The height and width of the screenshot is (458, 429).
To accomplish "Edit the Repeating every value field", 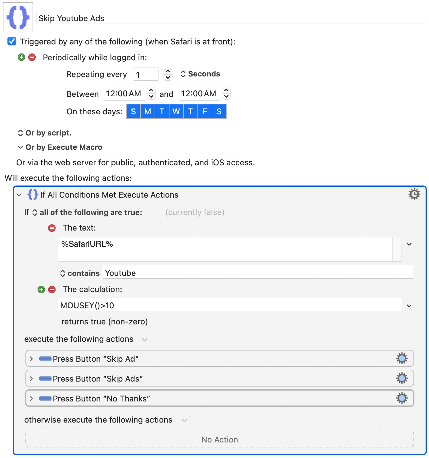I will click(146, 74).
